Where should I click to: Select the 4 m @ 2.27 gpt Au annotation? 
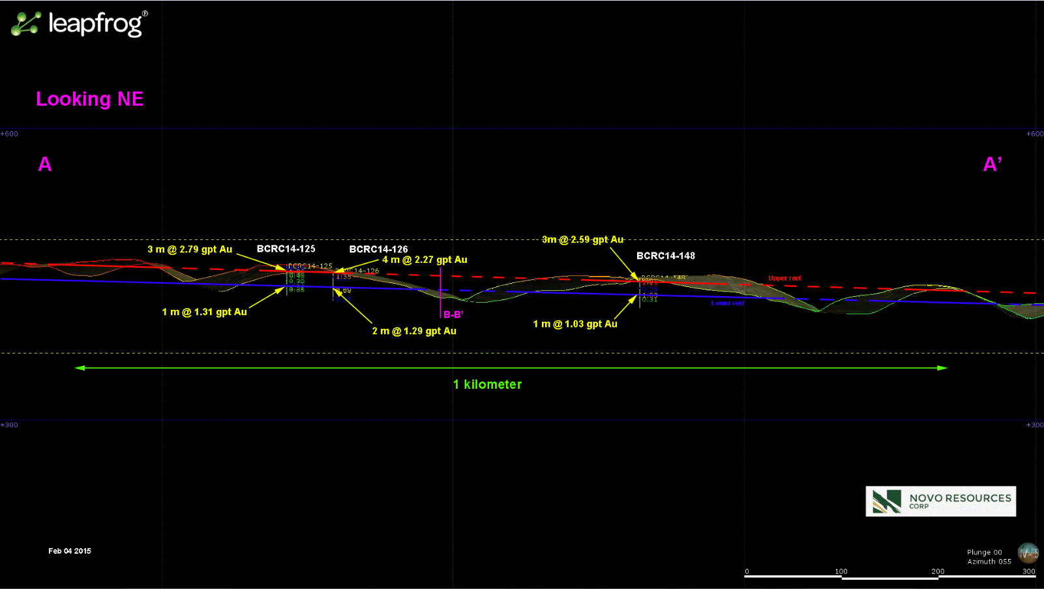(x=425, y=260)
